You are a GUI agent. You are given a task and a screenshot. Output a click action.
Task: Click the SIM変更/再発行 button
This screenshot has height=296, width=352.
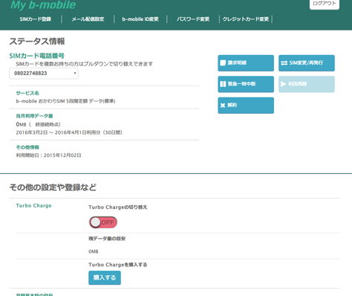point(307,63)
